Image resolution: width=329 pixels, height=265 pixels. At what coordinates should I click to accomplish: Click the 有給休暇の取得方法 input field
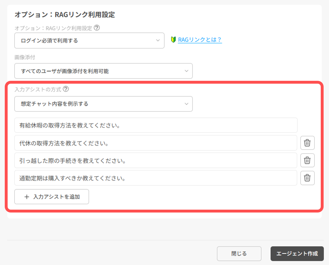(156, 125)
